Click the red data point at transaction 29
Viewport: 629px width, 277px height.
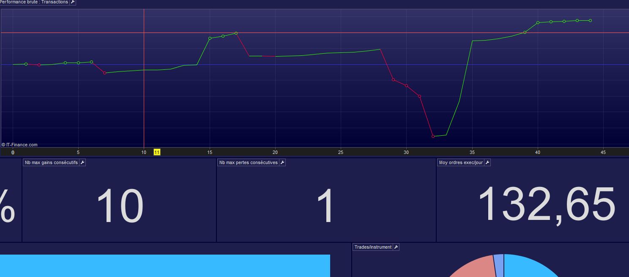pos(393,80)
